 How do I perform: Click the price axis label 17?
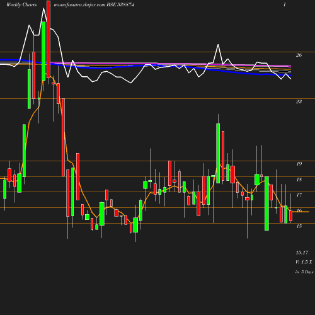(x=299, y=195)
